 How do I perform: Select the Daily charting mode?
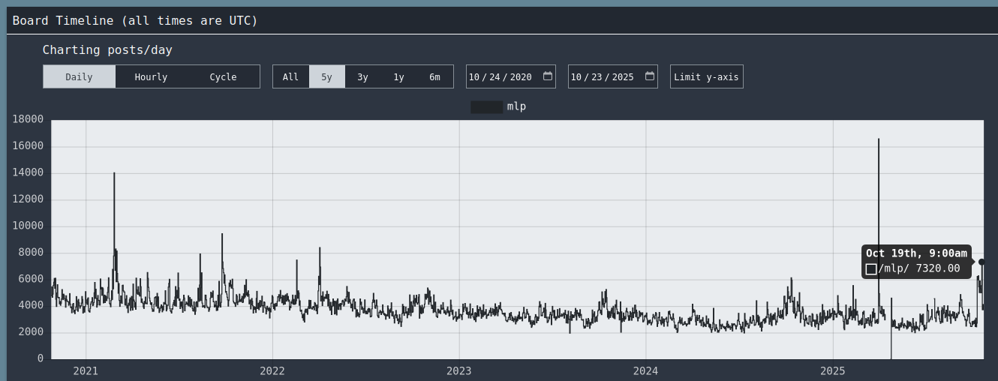pos(79,76)
